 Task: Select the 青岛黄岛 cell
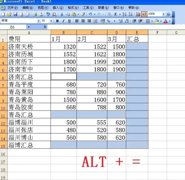(29, 99)
